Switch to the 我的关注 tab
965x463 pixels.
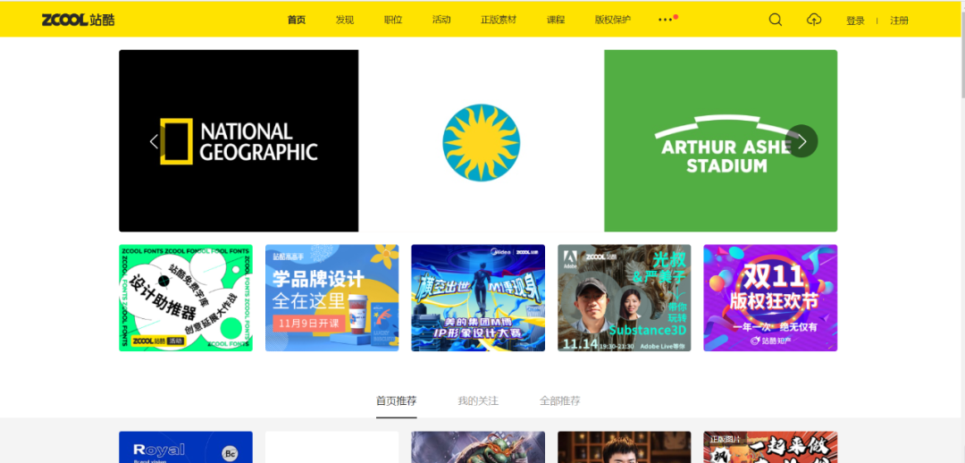pyautogui.click(x=478, y=400)
